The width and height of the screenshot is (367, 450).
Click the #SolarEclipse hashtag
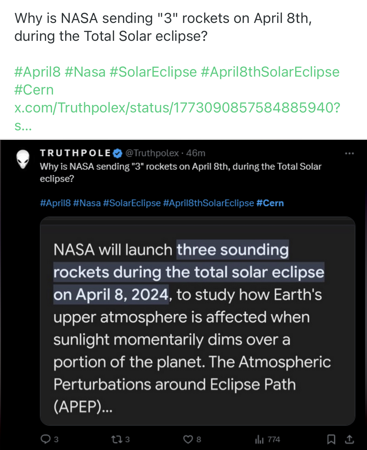132,203
